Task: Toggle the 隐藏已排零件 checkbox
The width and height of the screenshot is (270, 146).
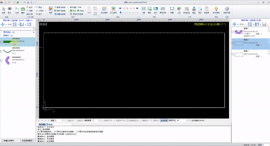Action: click(x=2, y=140)
